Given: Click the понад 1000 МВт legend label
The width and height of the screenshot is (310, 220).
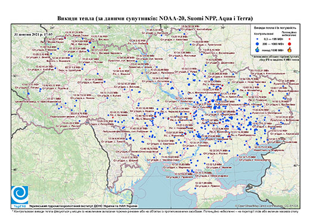Looking at the screenshot, I should point(273,50).
